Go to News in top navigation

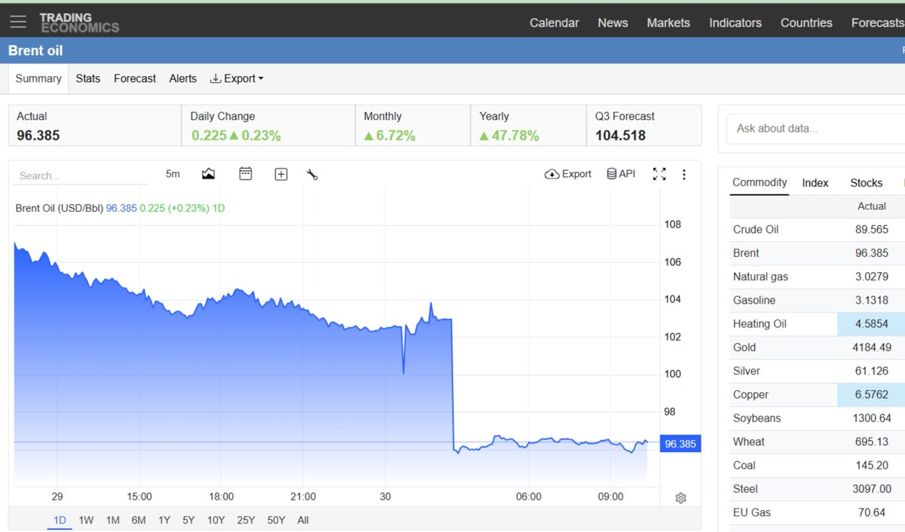[612, 23]
